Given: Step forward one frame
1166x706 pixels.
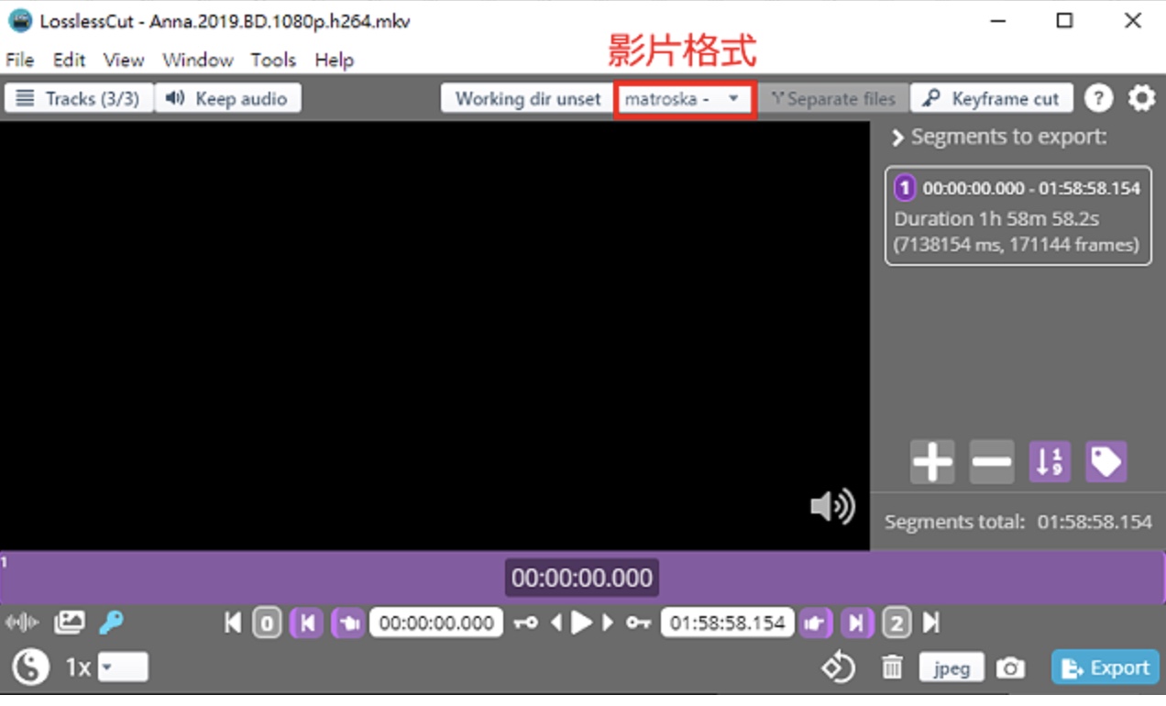Looking at the screenshot, I should [608, 624].
